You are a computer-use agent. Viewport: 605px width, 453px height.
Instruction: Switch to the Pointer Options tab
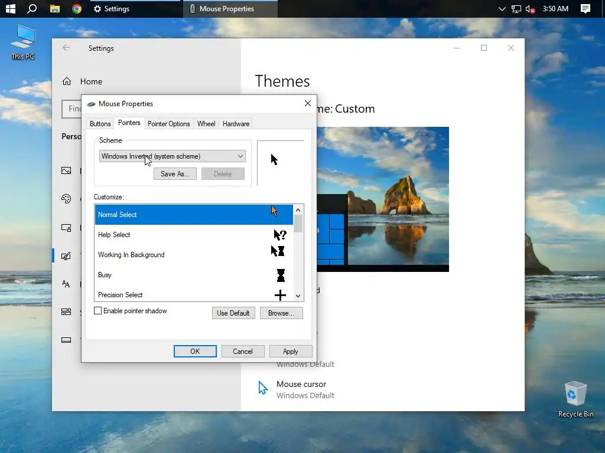click(168, 124)
